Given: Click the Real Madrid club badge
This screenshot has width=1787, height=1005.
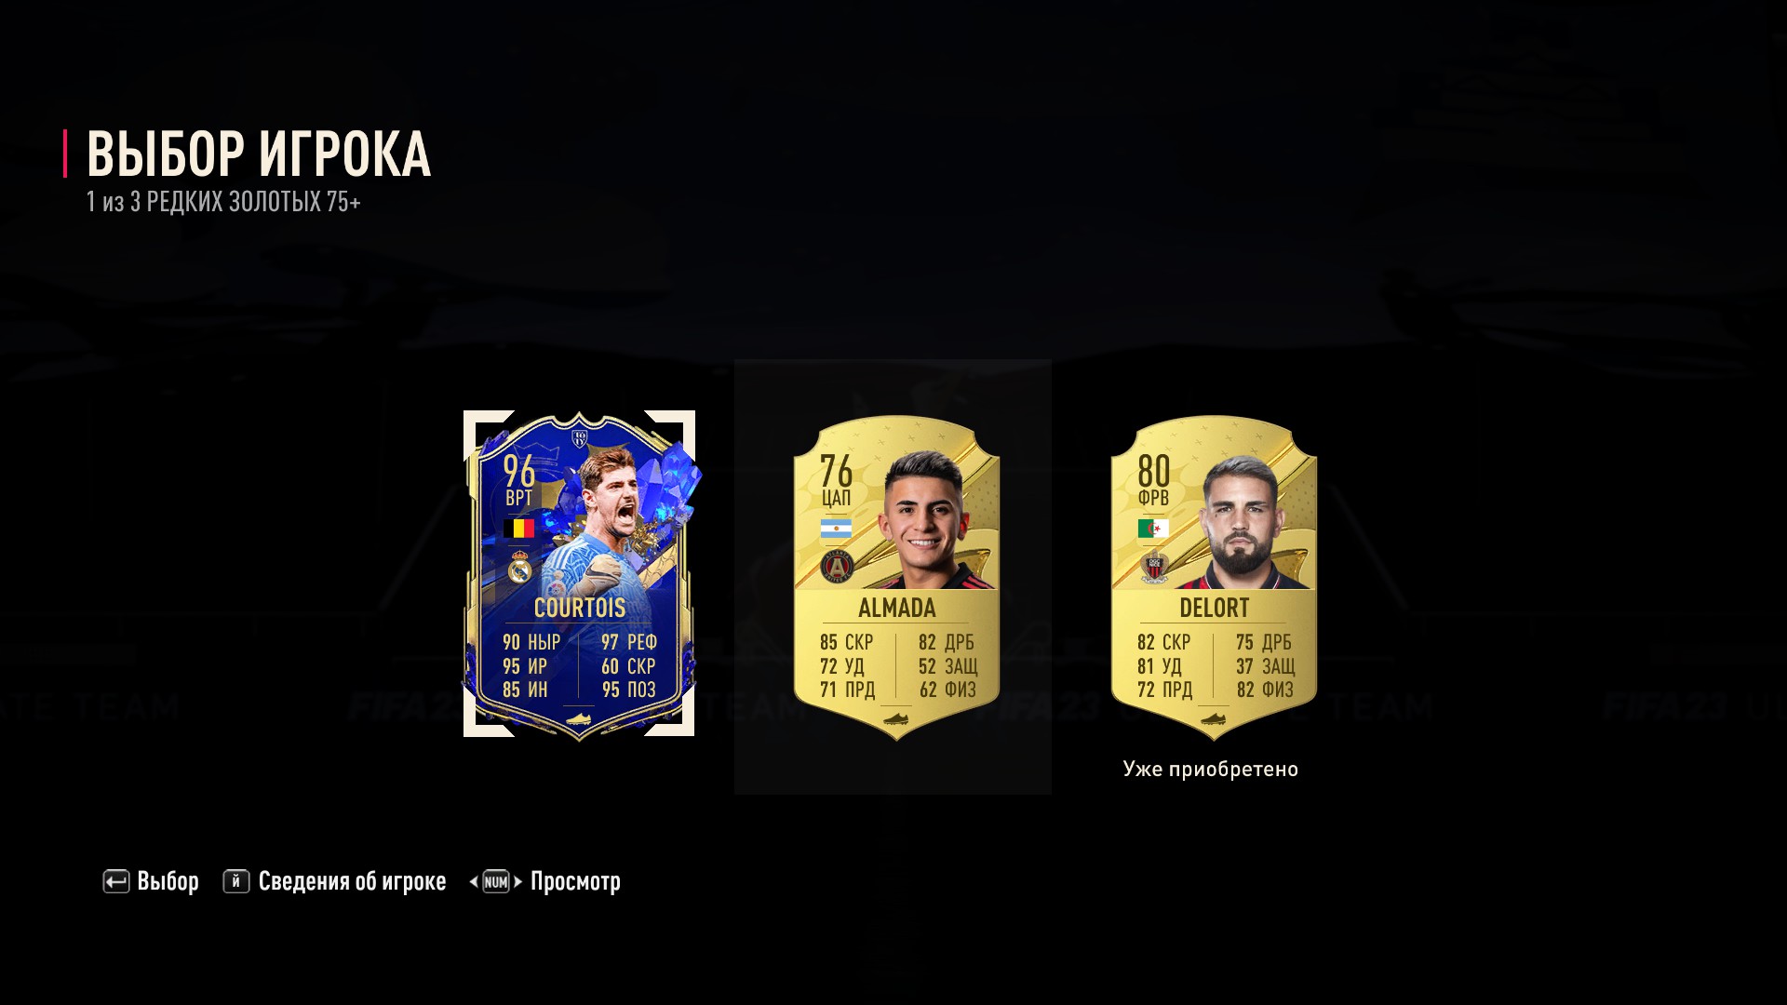Looking at the screenshot, I should (519, 567).
